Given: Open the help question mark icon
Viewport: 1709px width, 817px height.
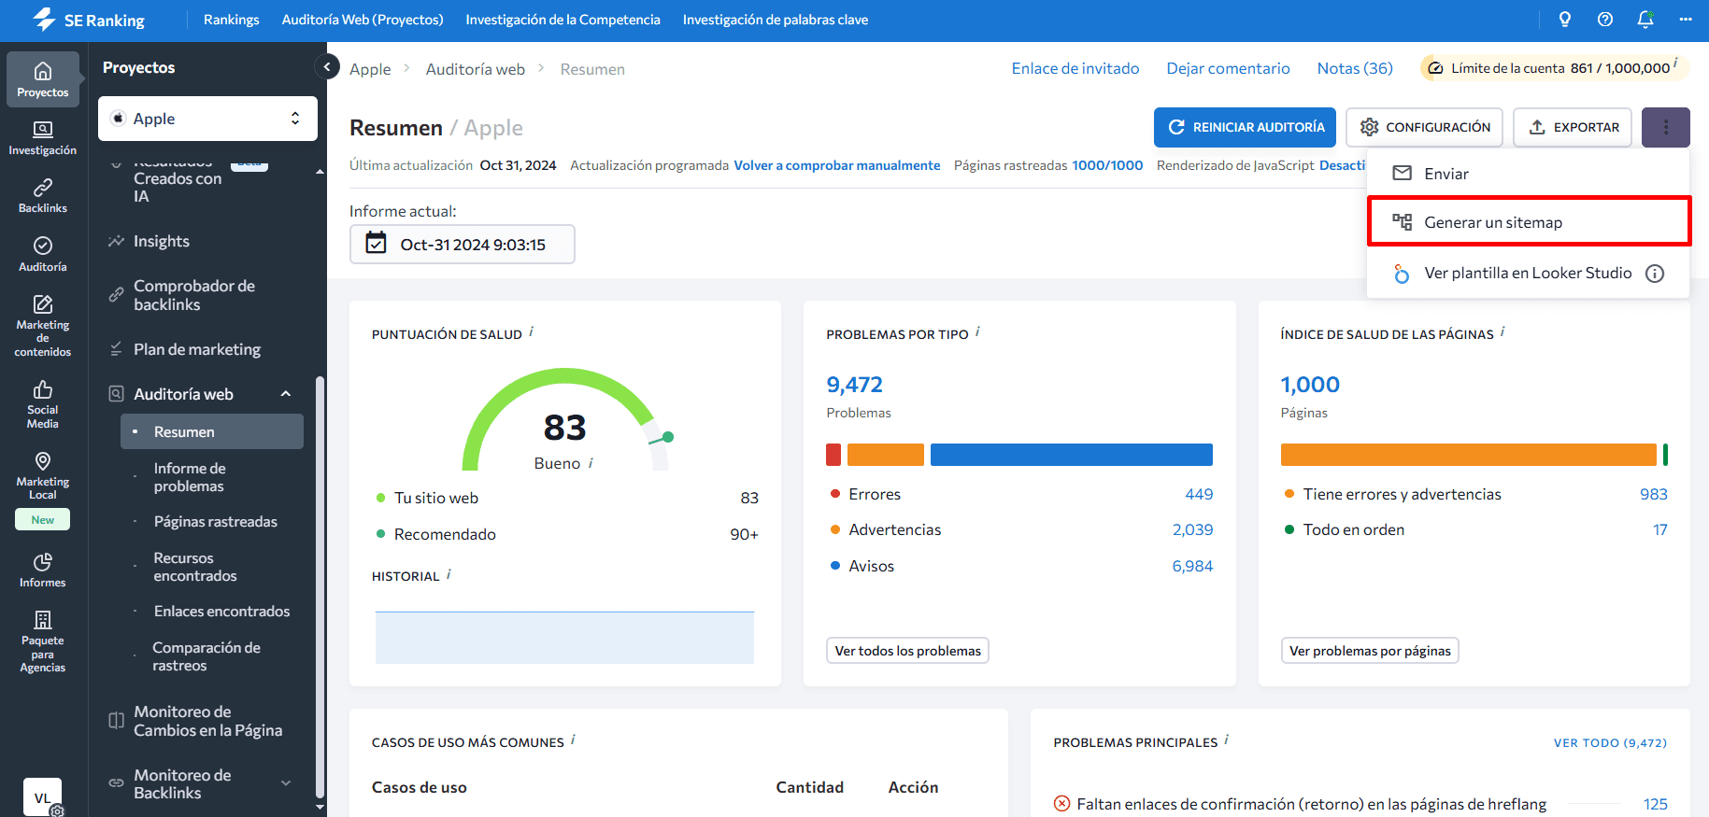Looking at the screenshot, I should 1605,20.
